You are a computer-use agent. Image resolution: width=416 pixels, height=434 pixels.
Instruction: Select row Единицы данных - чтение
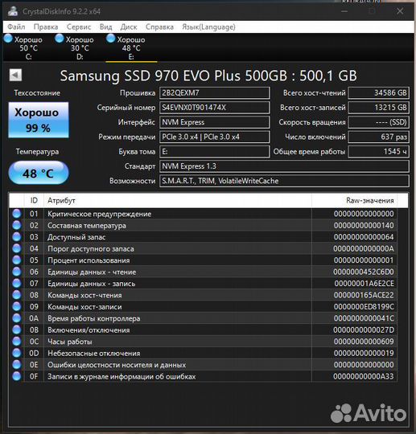tap(204, 272)
